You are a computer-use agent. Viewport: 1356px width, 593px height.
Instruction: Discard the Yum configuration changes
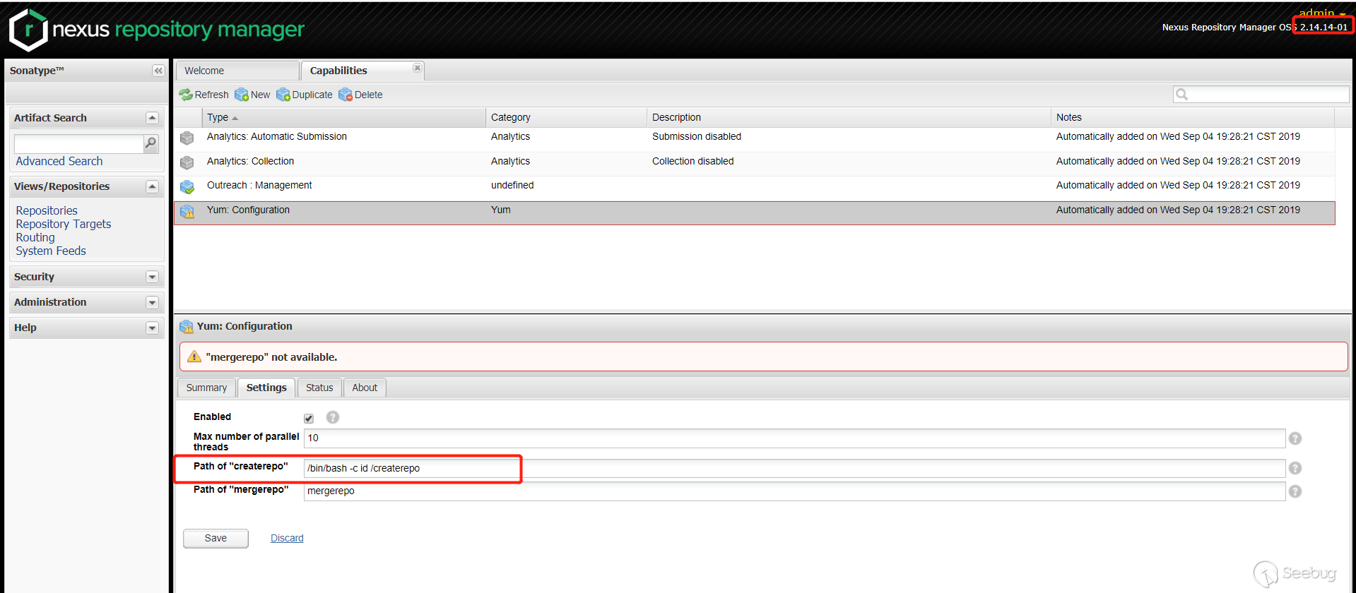coord(287,538)
